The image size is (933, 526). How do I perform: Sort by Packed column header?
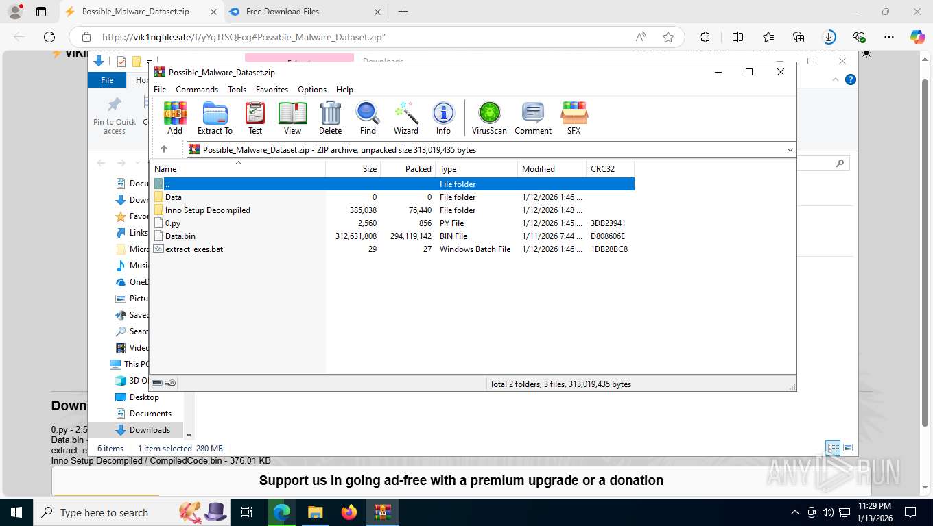pos(408,169)
